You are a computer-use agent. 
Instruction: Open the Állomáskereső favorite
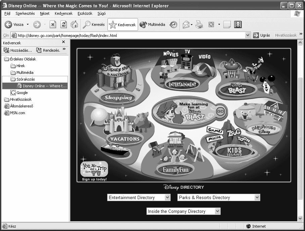tap(19, 106)
